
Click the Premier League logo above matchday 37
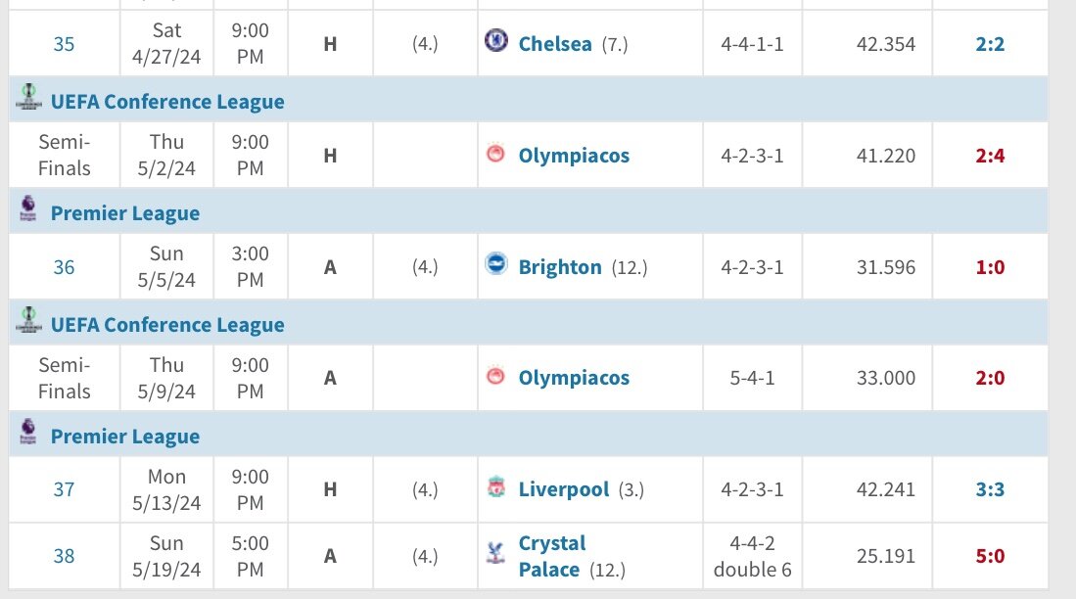pyautogui.click(x=28, y=432)
